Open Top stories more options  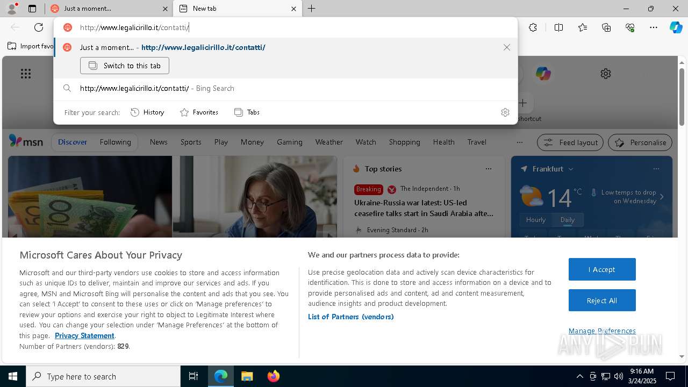(x=489, y=169)
